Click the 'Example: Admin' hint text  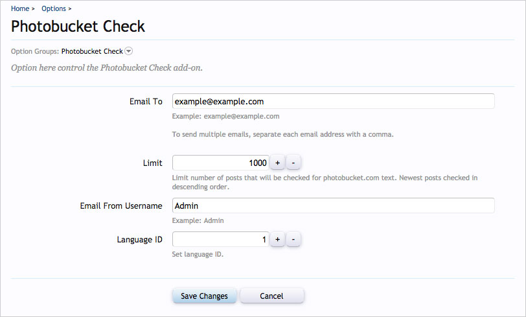pos(198,220)
